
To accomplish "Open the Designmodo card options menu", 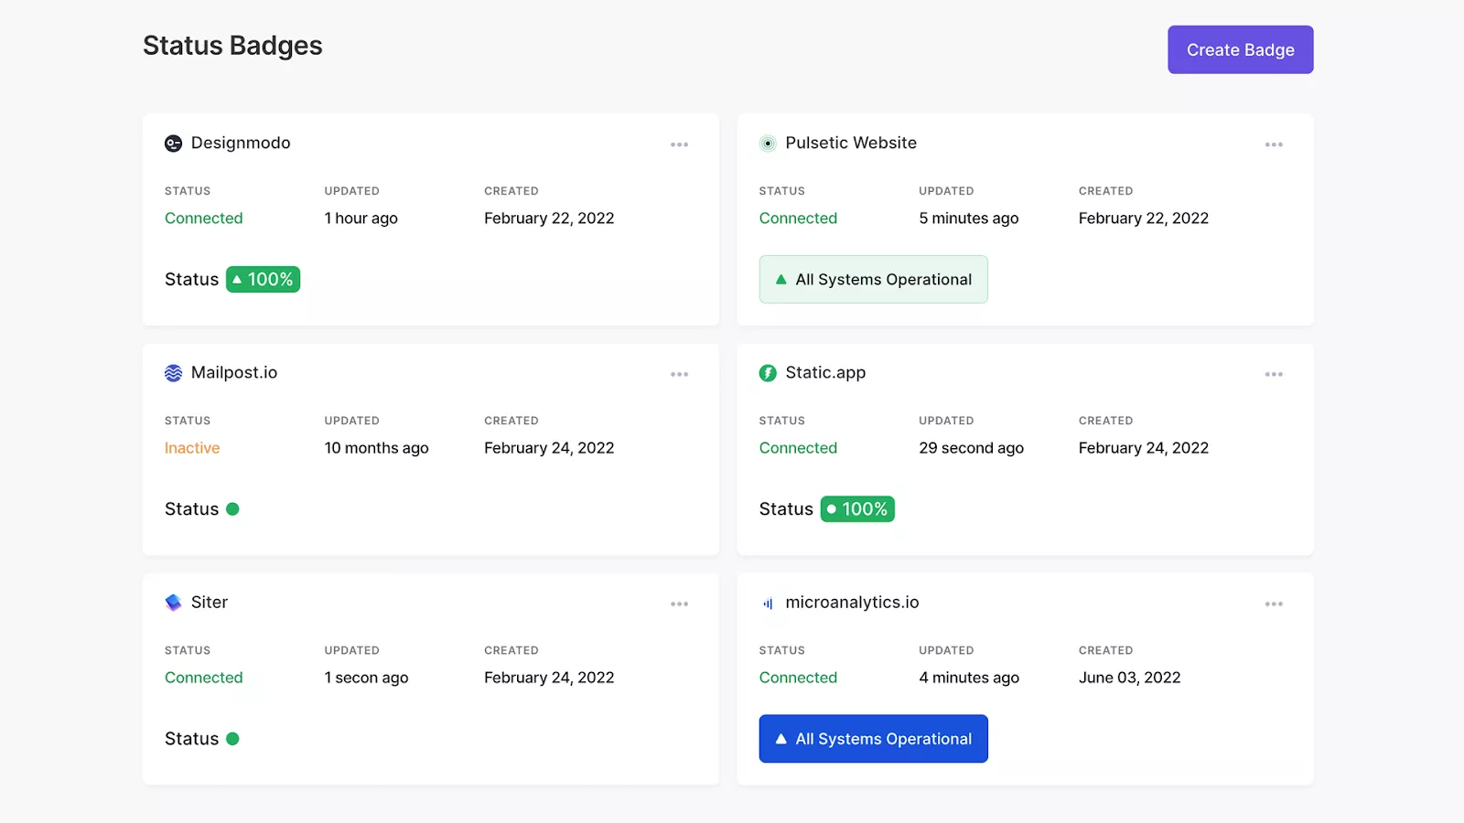I will pos(679,144).
